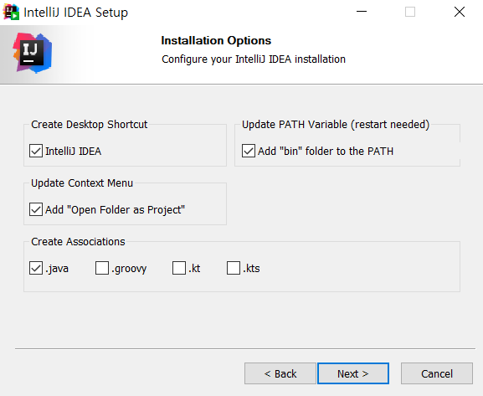Cancel the installation
The image size is (483, 396).
tap(437, 373)
